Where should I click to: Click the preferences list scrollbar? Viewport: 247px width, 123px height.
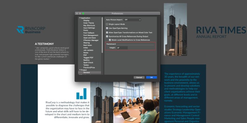pos(102,35)
